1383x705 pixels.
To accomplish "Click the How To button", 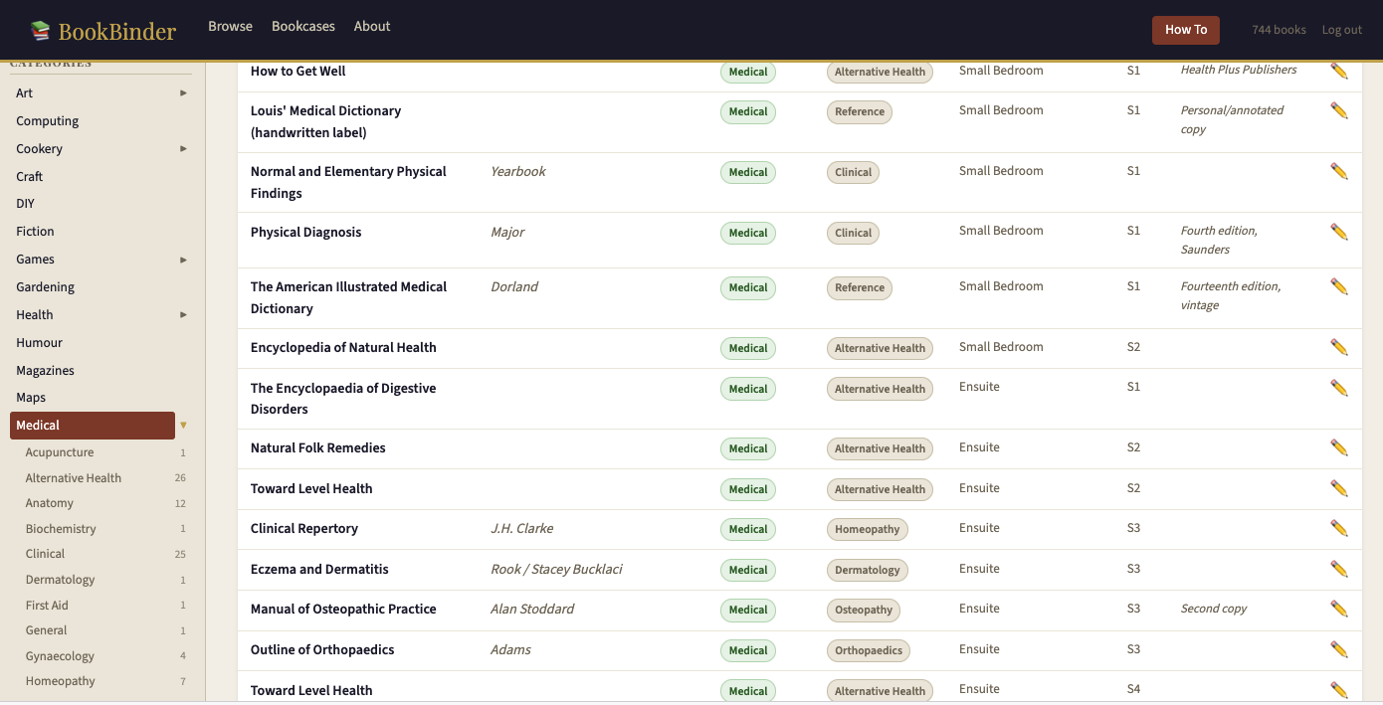I will point(1186,30).
